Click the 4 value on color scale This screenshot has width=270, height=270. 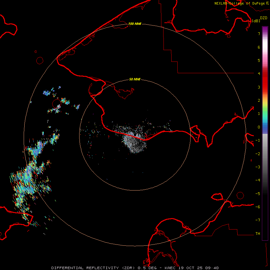pos(259,73)
